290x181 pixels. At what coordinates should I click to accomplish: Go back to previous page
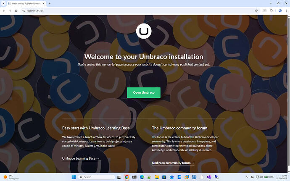(x=4, y=11)
